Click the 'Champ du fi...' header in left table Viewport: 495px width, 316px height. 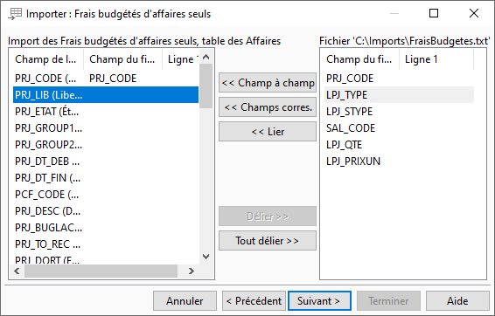point(122,59)
